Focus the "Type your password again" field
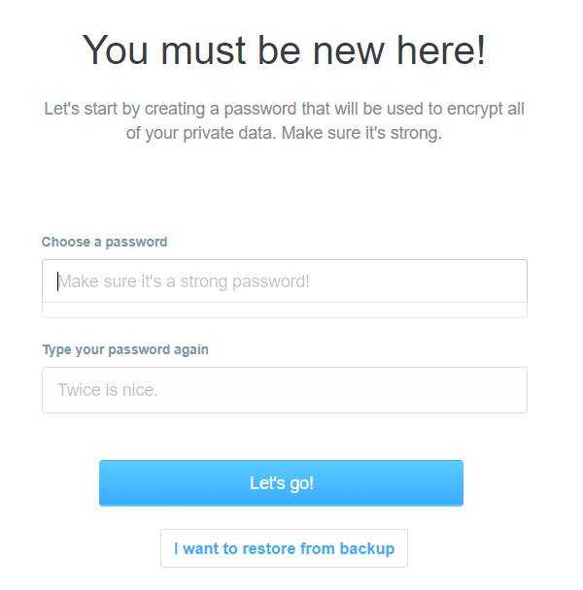This screenshot has height=590, width=583. [x=284, y=390]
